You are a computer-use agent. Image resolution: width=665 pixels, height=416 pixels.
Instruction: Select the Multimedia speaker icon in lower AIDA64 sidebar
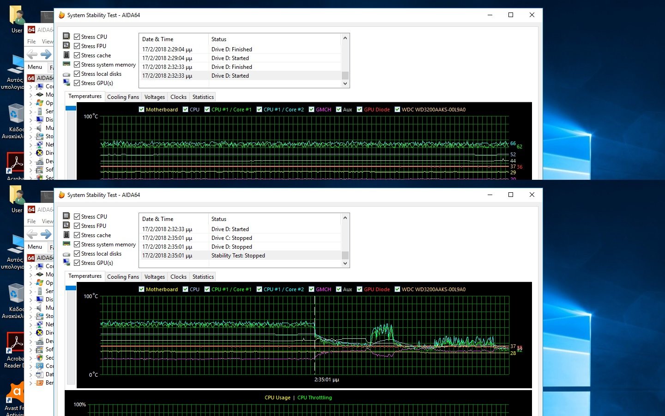[40, 308]
